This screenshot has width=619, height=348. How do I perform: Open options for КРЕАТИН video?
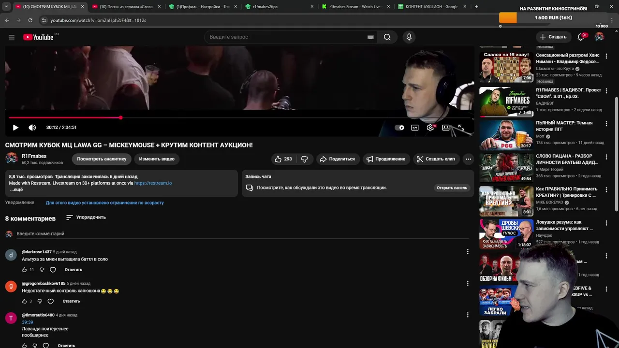tap(606, 190)
